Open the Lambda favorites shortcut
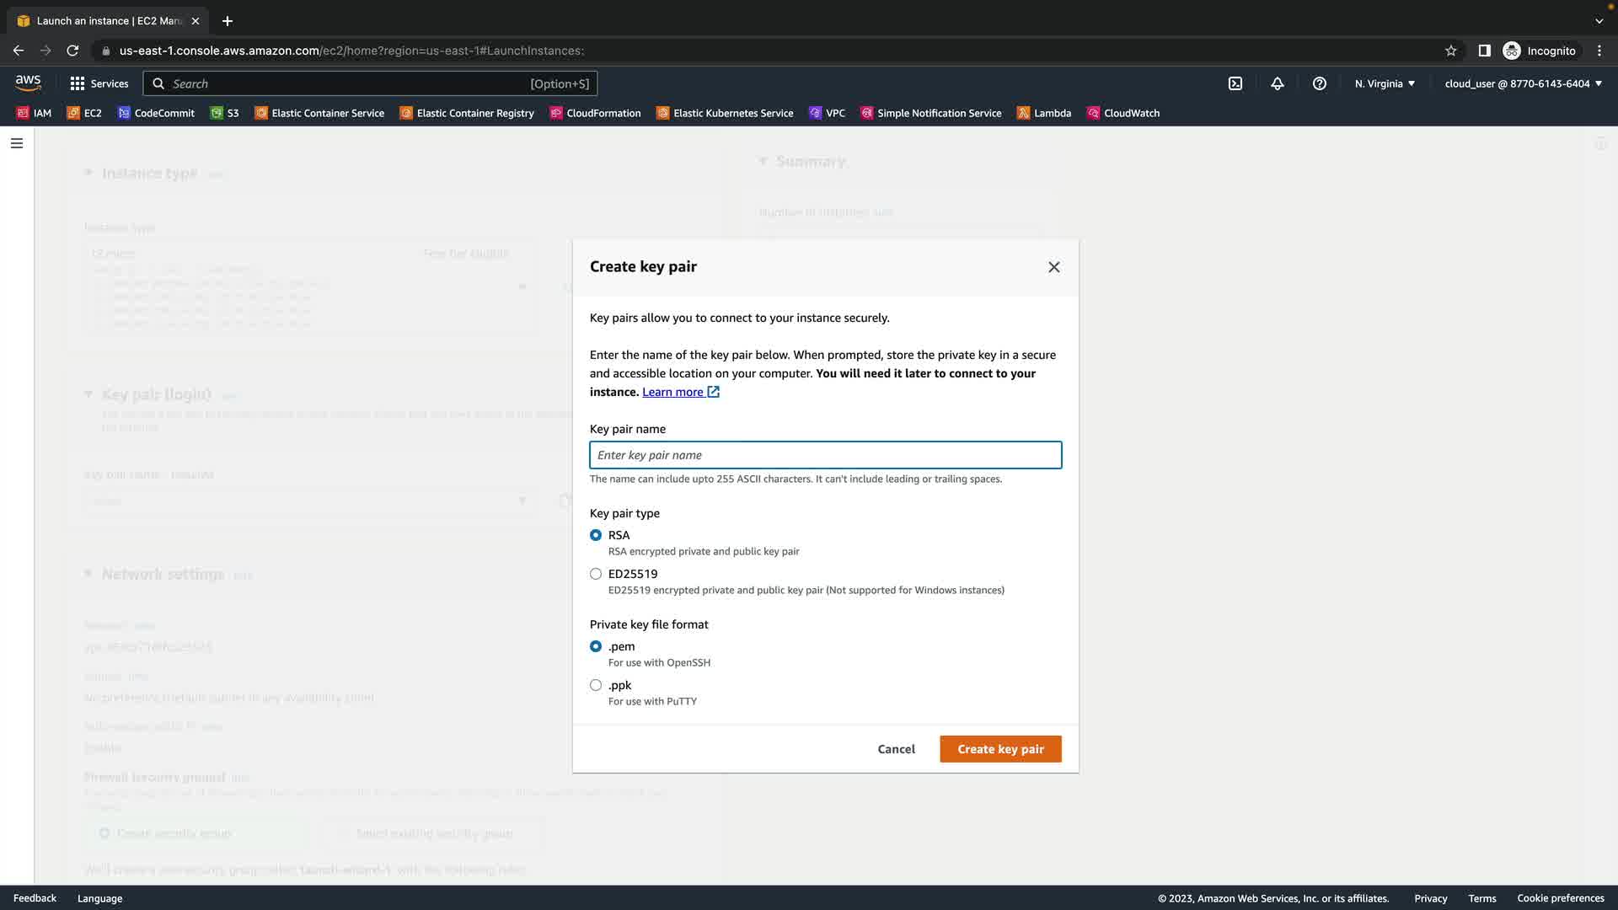1618x910 pixels. pos(1044,113)
